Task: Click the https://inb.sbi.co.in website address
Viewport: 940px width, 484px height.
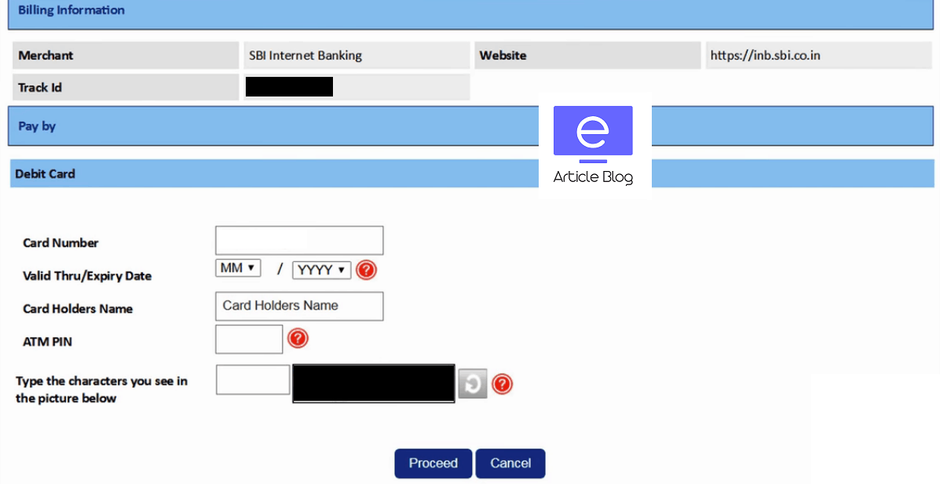Action: (765, 56)
